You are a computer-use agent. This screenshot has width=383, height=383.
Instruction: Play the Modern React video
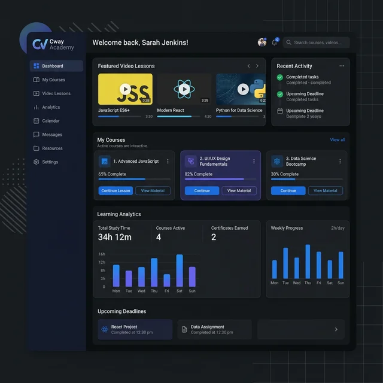(x=184, y=89)
